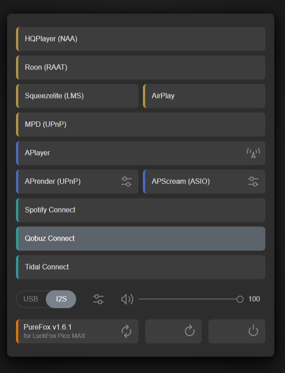Mute volume using the speaker icon
Image resolution: width=285 pixels, height=373 pixels.
pos(127,299)
